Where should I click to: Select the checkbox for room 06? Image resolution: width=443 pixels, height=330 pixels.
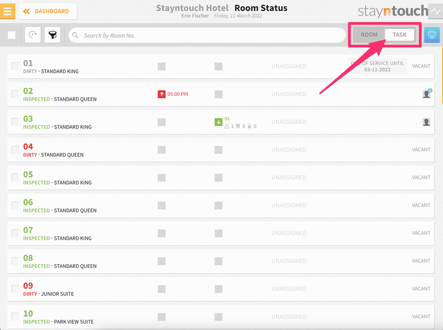(15, 205)
